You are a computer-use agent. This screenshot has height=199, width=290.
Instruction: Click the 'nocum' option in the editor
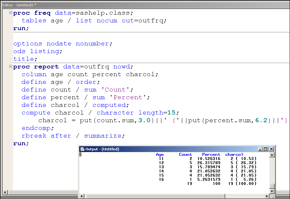click(107, 21)
